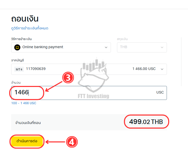Select account 117090639 dropdown field
Viewport: 188px width, 162px height.
tap(89, 69)
